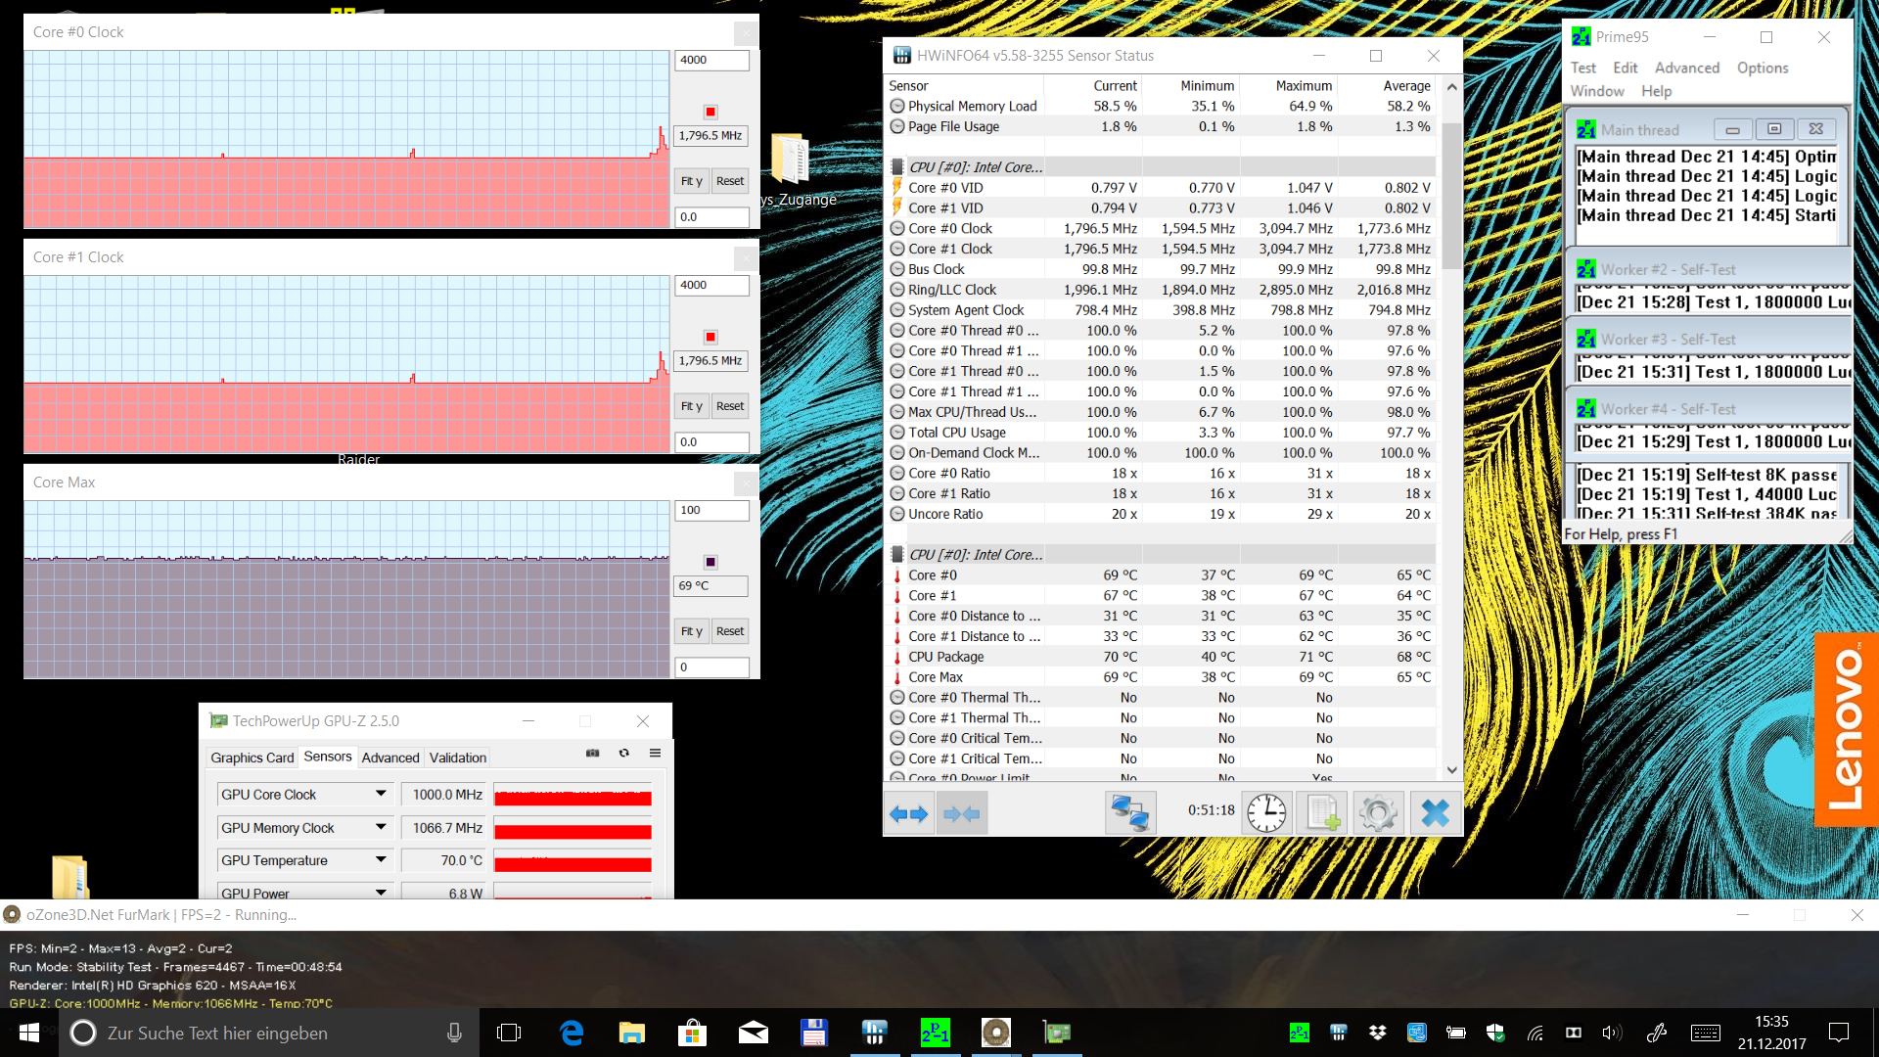Image resolution: width=1879 pixels, height=1057 pixels.
Task: Click HWiNFO taskbar icon
Action: click(x=874, y=1033)
